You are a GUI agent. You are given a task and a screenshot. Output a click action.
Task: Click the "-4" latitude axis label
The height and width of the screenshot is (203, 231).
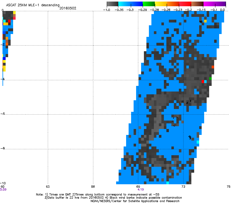coord(2,79)
